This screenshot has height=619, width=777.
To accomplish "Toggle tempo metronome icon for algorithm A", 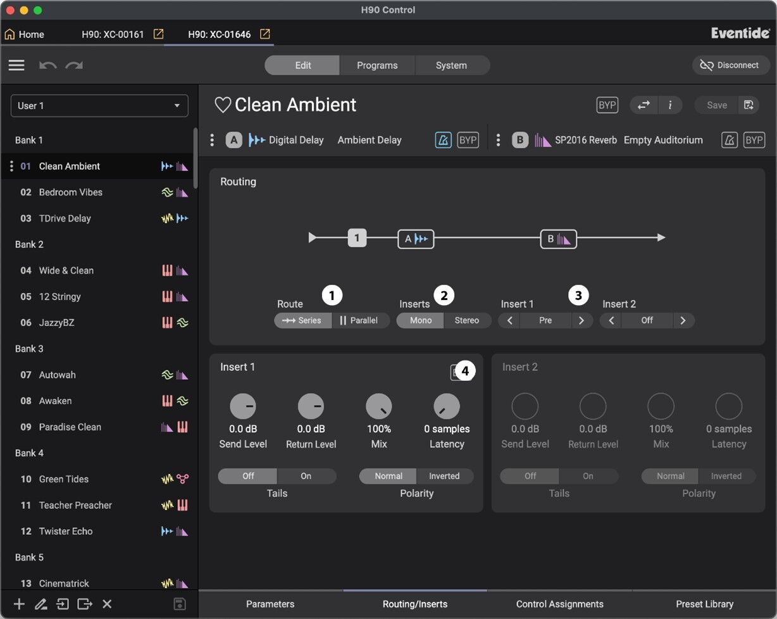I will coord(444,140).
